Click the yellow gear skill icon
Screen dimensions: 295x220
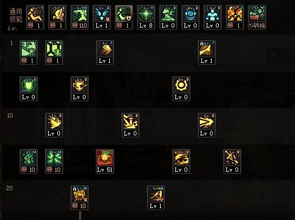[x=181, y=85]
